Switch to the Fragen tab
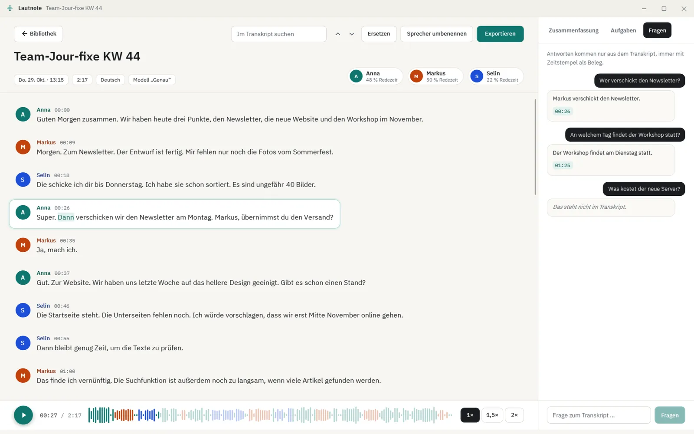Viewport: 694px width, 434px height. pyautogui.click(x=657, y=30)
